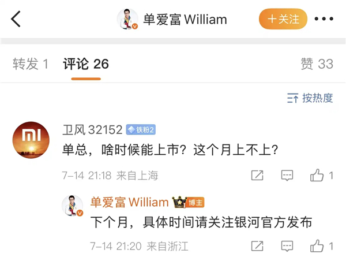The width and height of the screenshot is (346, 257).
Task: Repost 卫风32152's comment using share icon
Action: (x=257, y=176)
